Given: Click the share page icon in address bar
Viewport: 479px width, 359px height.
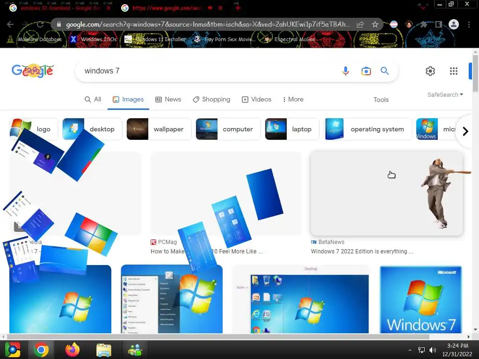Looking at the screenshot, I should 360,24.
